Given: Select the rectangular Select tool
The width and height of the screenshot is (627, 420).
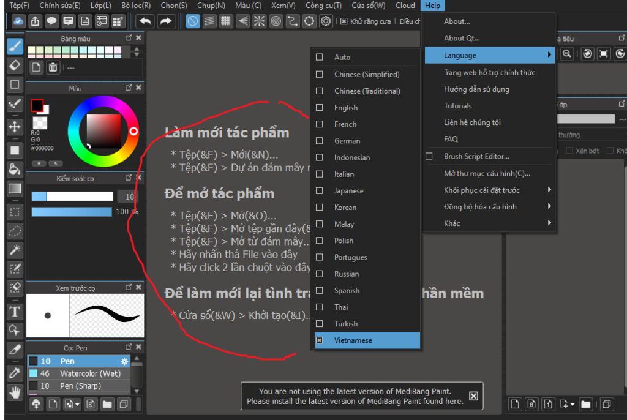Looking at the screenshot, I should [15, 212].
